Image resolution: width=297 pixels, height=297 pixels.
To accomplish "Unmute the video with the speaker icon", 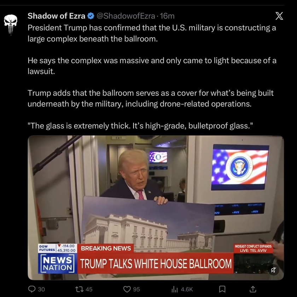I will click(x=273, y=270).
